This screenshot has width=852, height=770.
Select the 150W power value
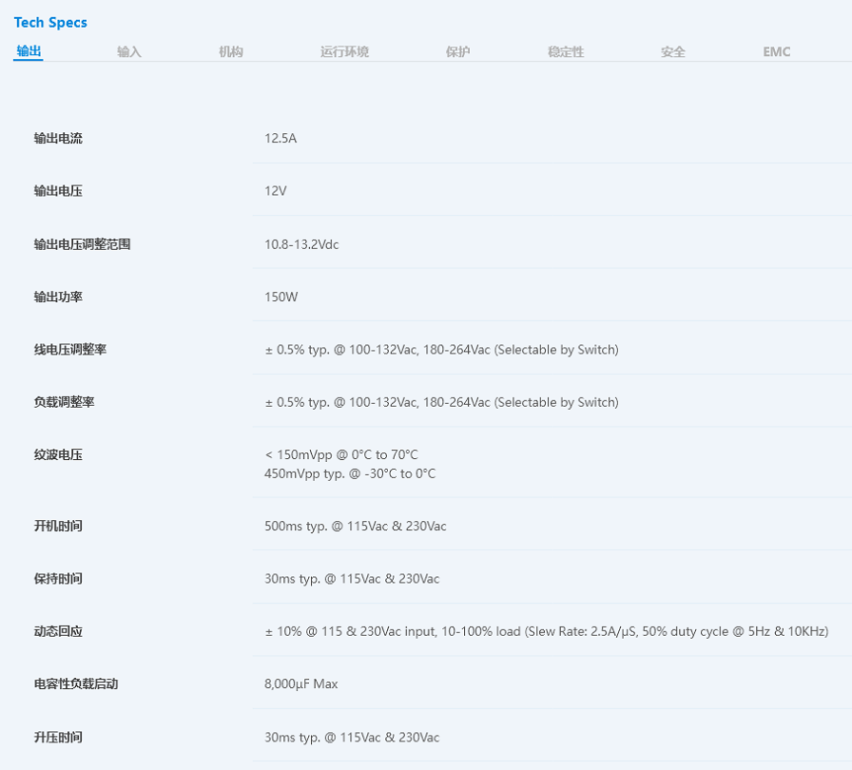tap(281, 297)
